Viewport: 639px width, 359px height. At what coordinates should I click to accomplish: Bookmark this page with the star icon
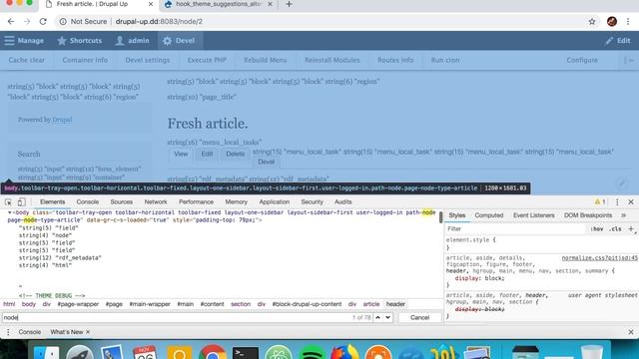tap(592, 22)
